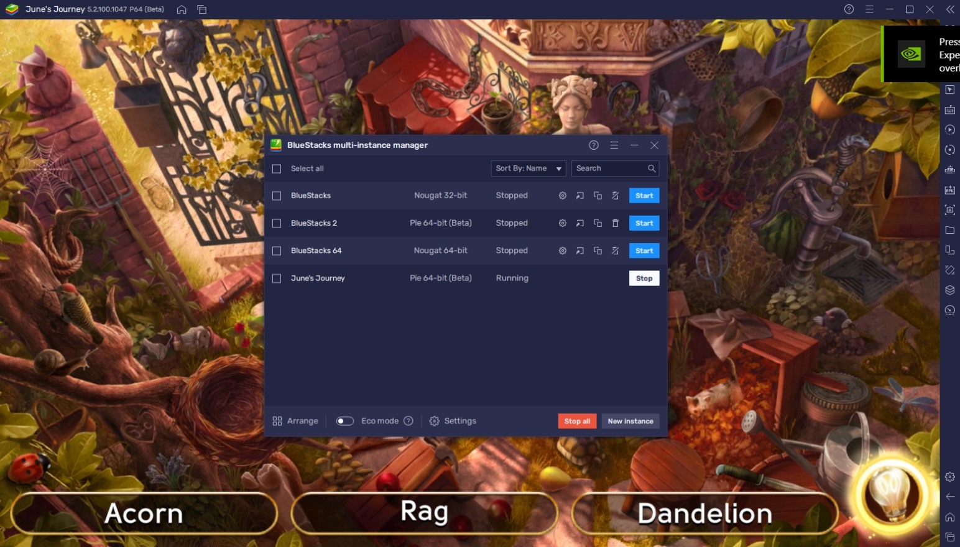This screenshot has width=960, height=547.
Task: Check the Select all checkbox
Action: (x=277, y=168)
